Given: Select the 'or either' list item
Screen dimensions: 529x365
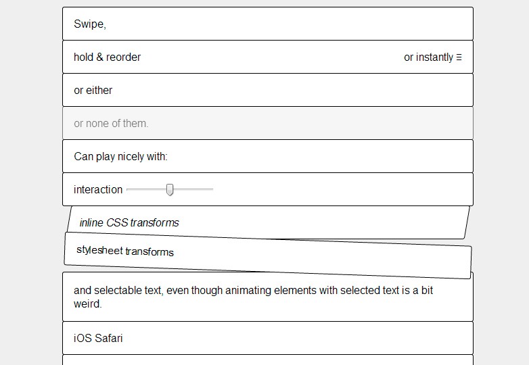Looking at the screenshot, I should pyautogui.click(x=267, y=91).
